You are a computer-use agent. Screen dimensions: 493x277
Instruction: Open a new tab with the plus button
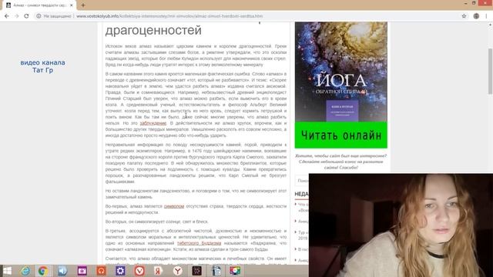click(83, 5)
